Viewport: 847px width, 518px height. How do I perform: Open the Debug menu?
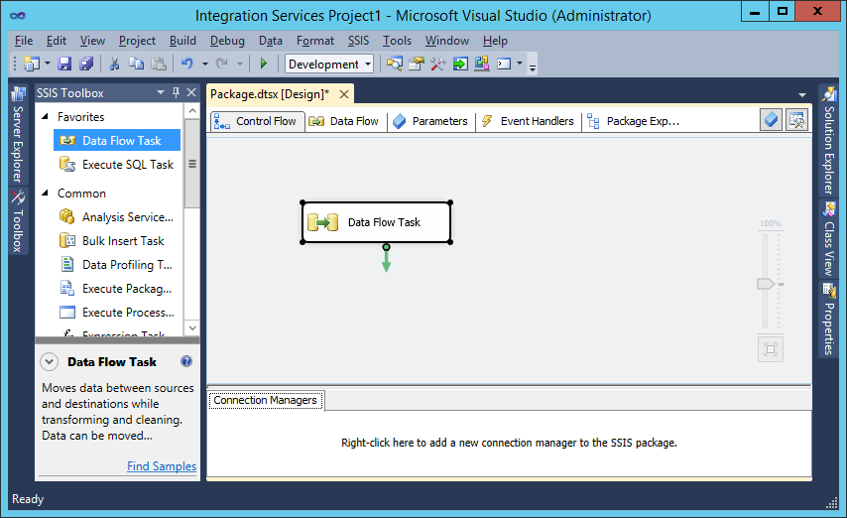pos(227,41)
